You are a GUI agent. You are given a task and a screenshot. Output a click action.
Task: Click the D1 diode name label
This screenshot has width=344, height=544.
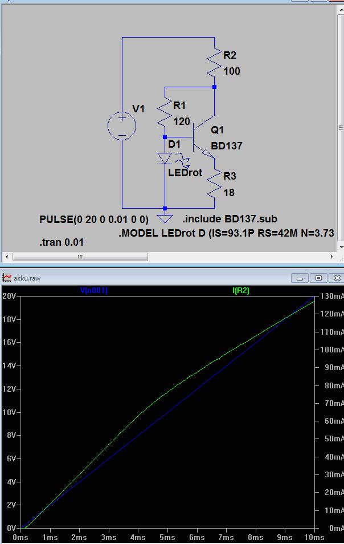click(x=174, y=144)
